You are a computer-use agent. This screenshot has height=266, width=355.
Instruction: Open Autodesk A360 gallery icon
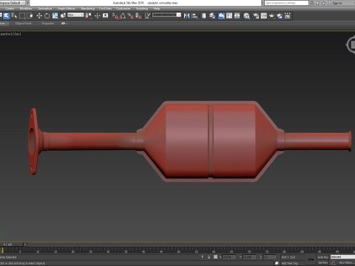[288, 16]
